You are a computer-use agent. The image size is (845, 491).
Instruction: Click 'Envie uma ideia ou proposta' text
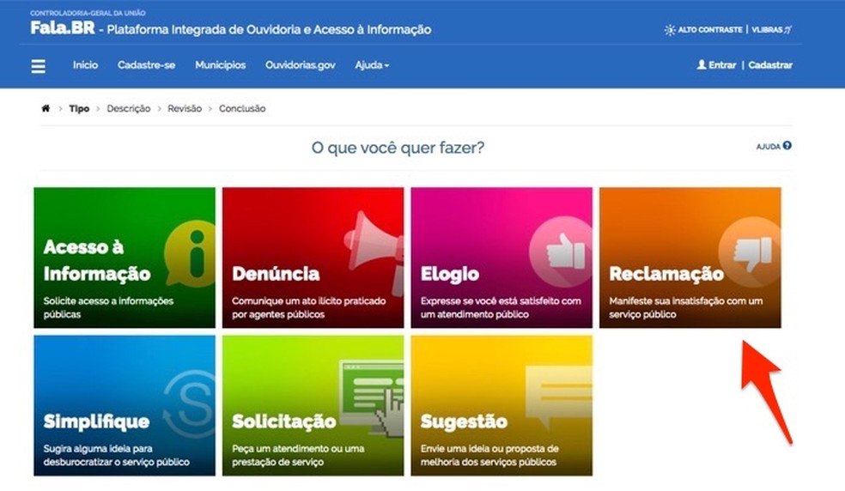[x=489, y=456]
